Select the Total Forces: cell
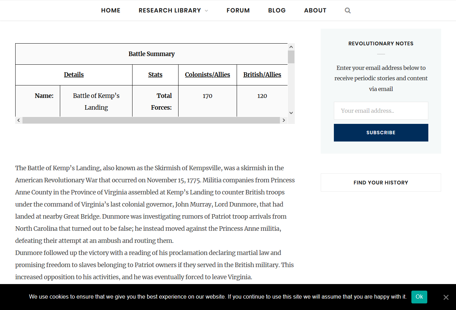 [155, 101]
